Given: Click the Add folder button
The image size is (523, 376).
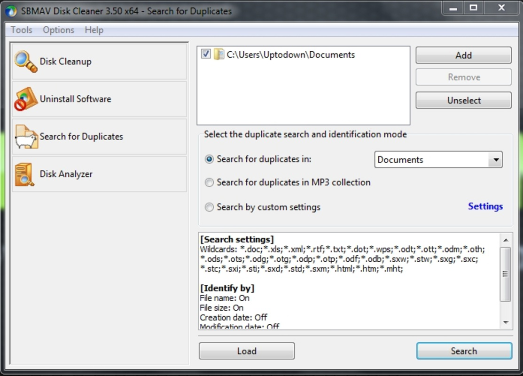Looking at the screenshot, I should click(463, 55).
